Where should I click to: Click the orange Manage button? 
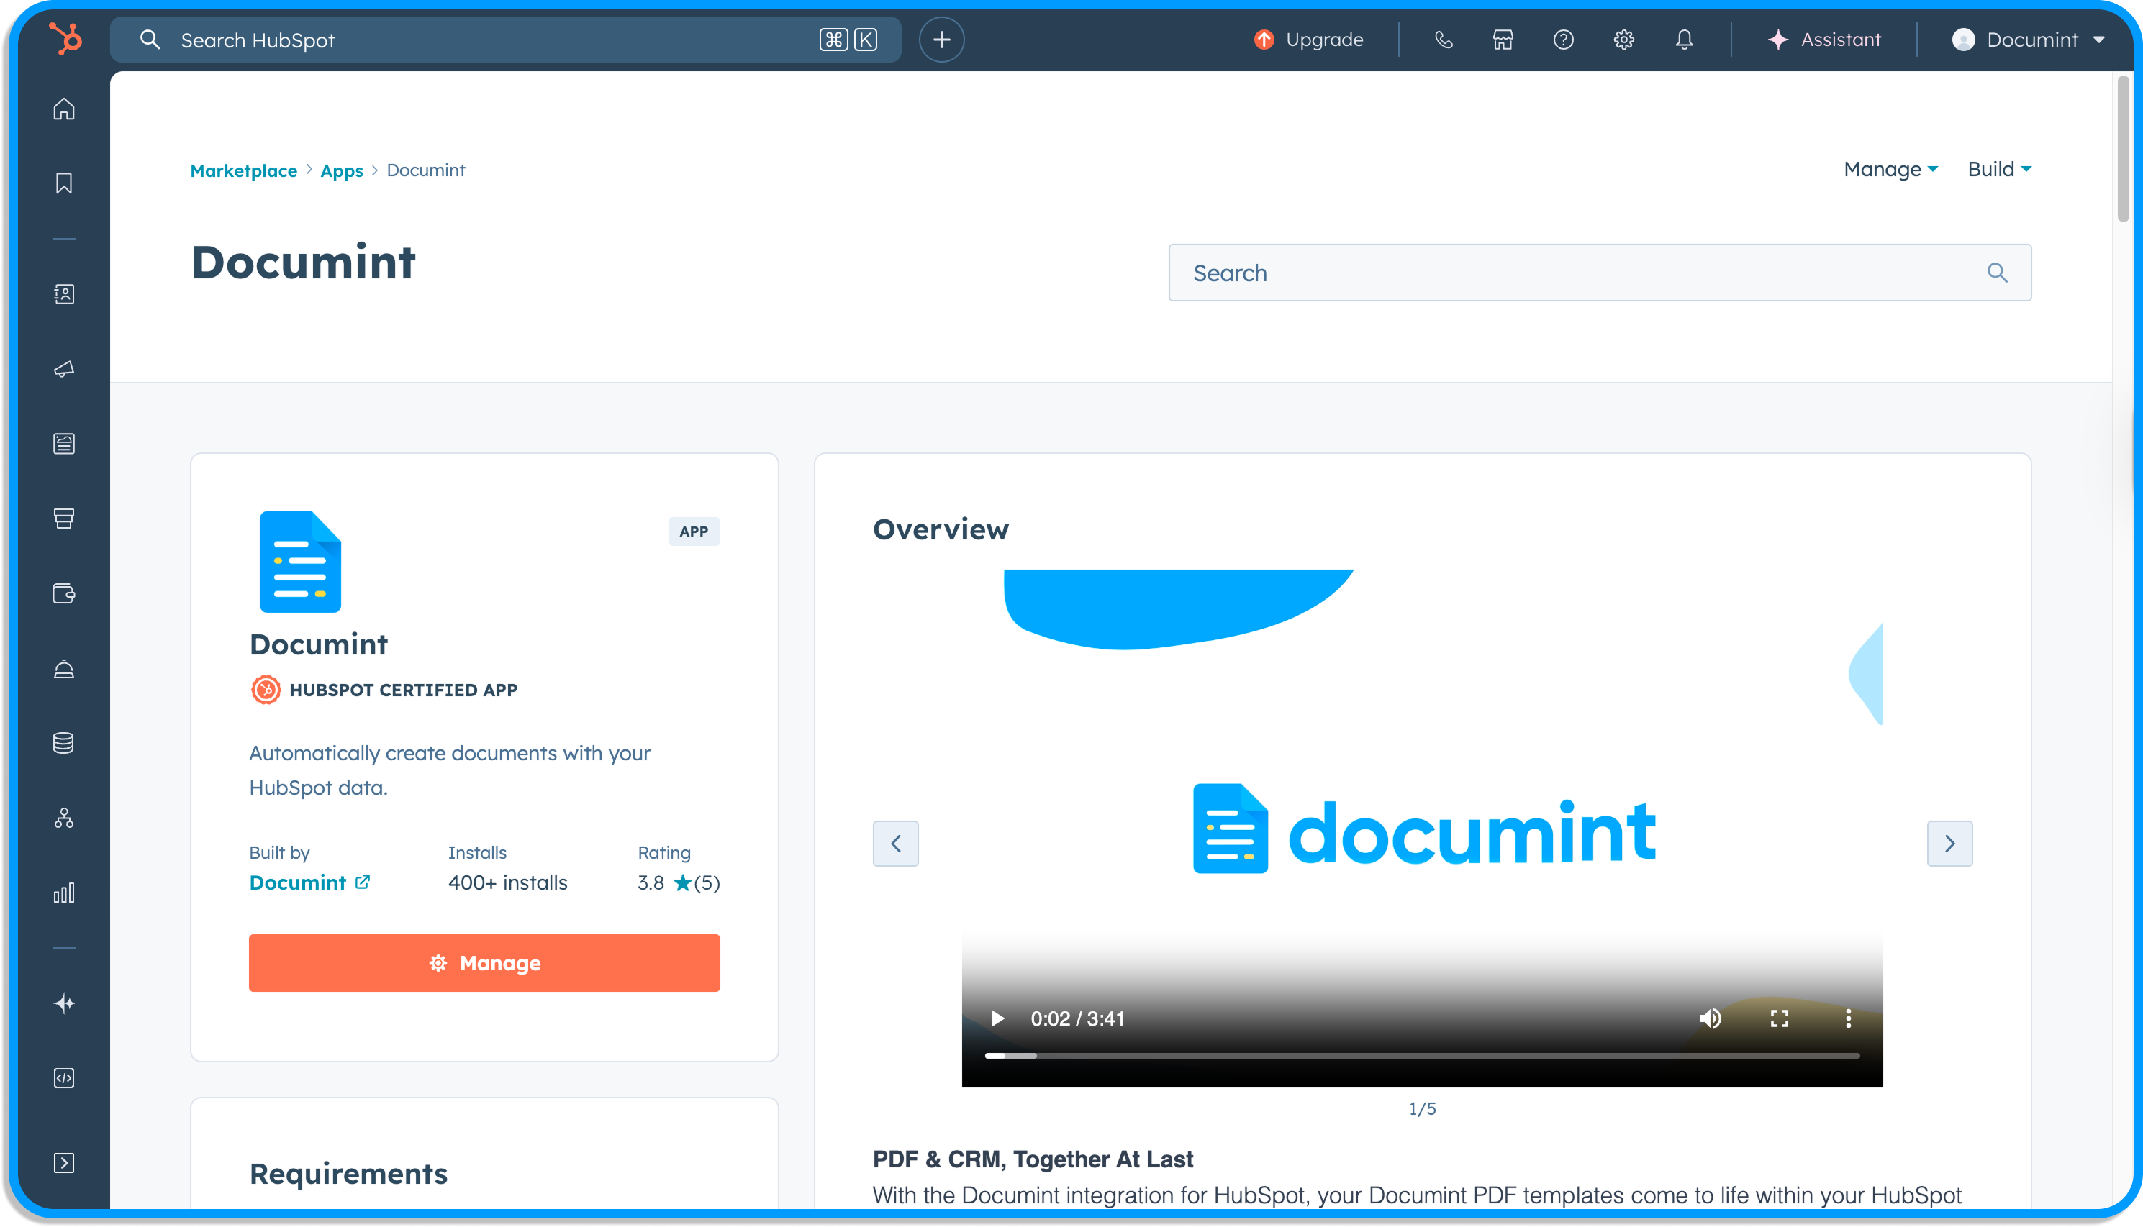[x=484, y=962]
